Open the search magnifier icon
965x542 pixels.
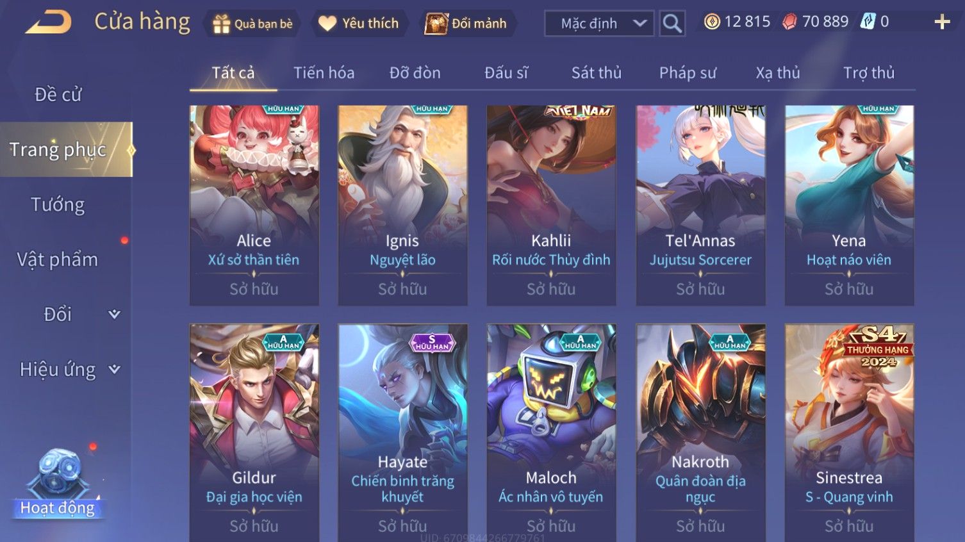[672, 24]
